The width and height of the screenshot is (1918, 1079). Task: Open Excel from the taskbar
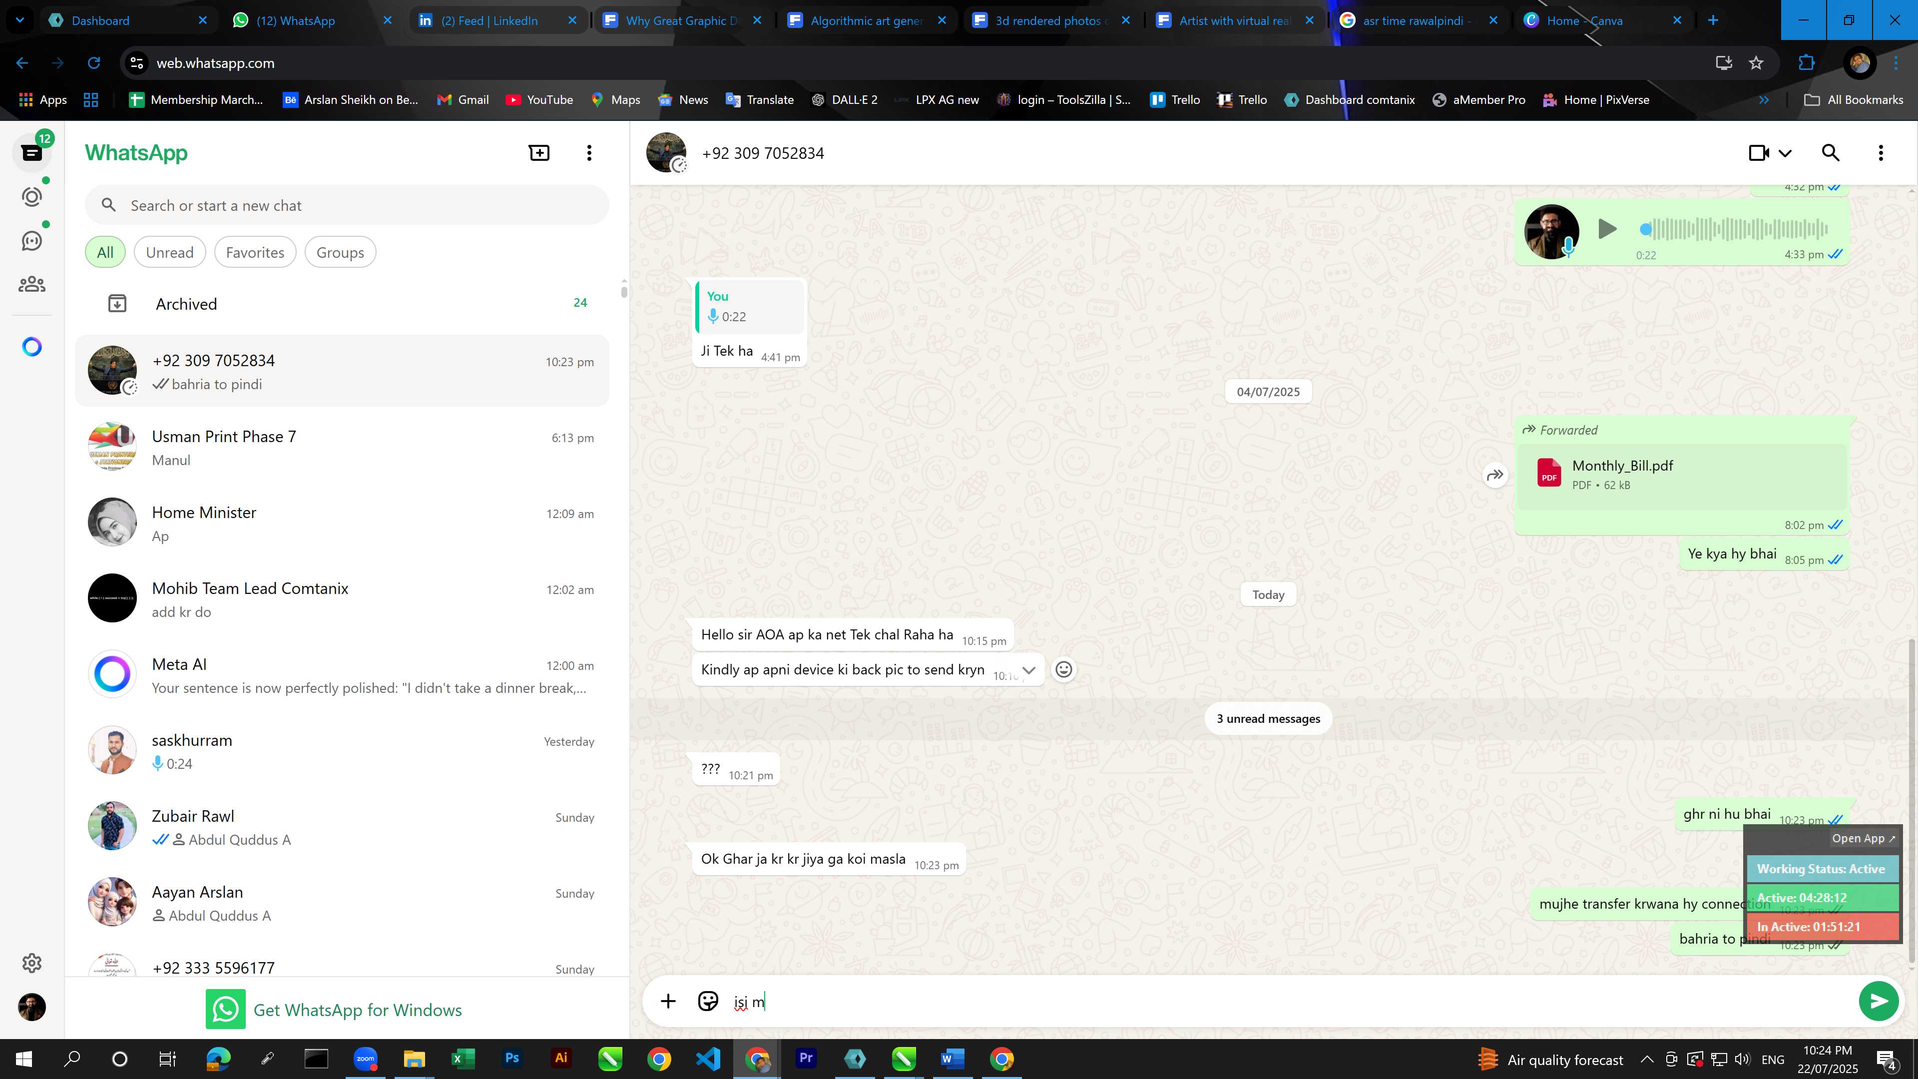pos(463,1058)
